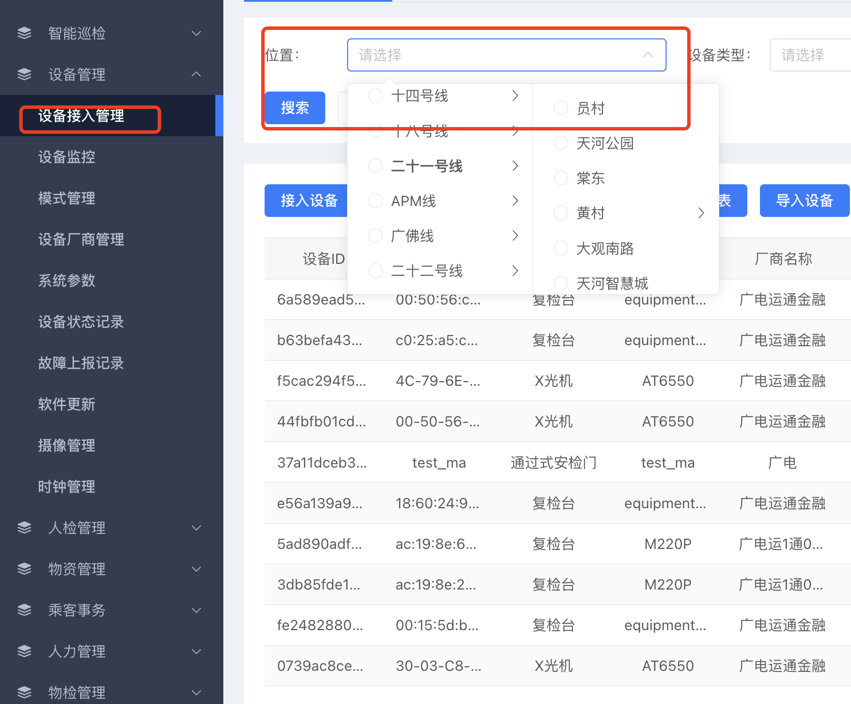Image resolution: width=851 pixels, height=704 pixels.
Task: Expand the 人检管理 menu chevron
Action: pyautogui.click(x=196, y=528)
